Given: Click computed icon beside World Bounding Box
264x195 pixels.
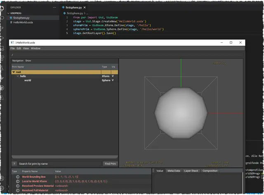Looking at the screenshot, I should 18,177.
